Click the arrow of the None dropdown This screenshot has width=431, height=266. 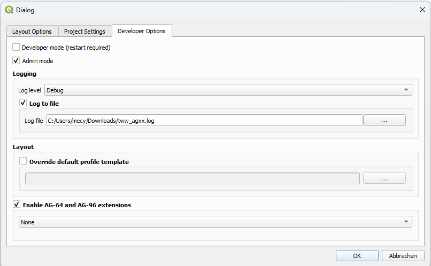pos(406,222)
